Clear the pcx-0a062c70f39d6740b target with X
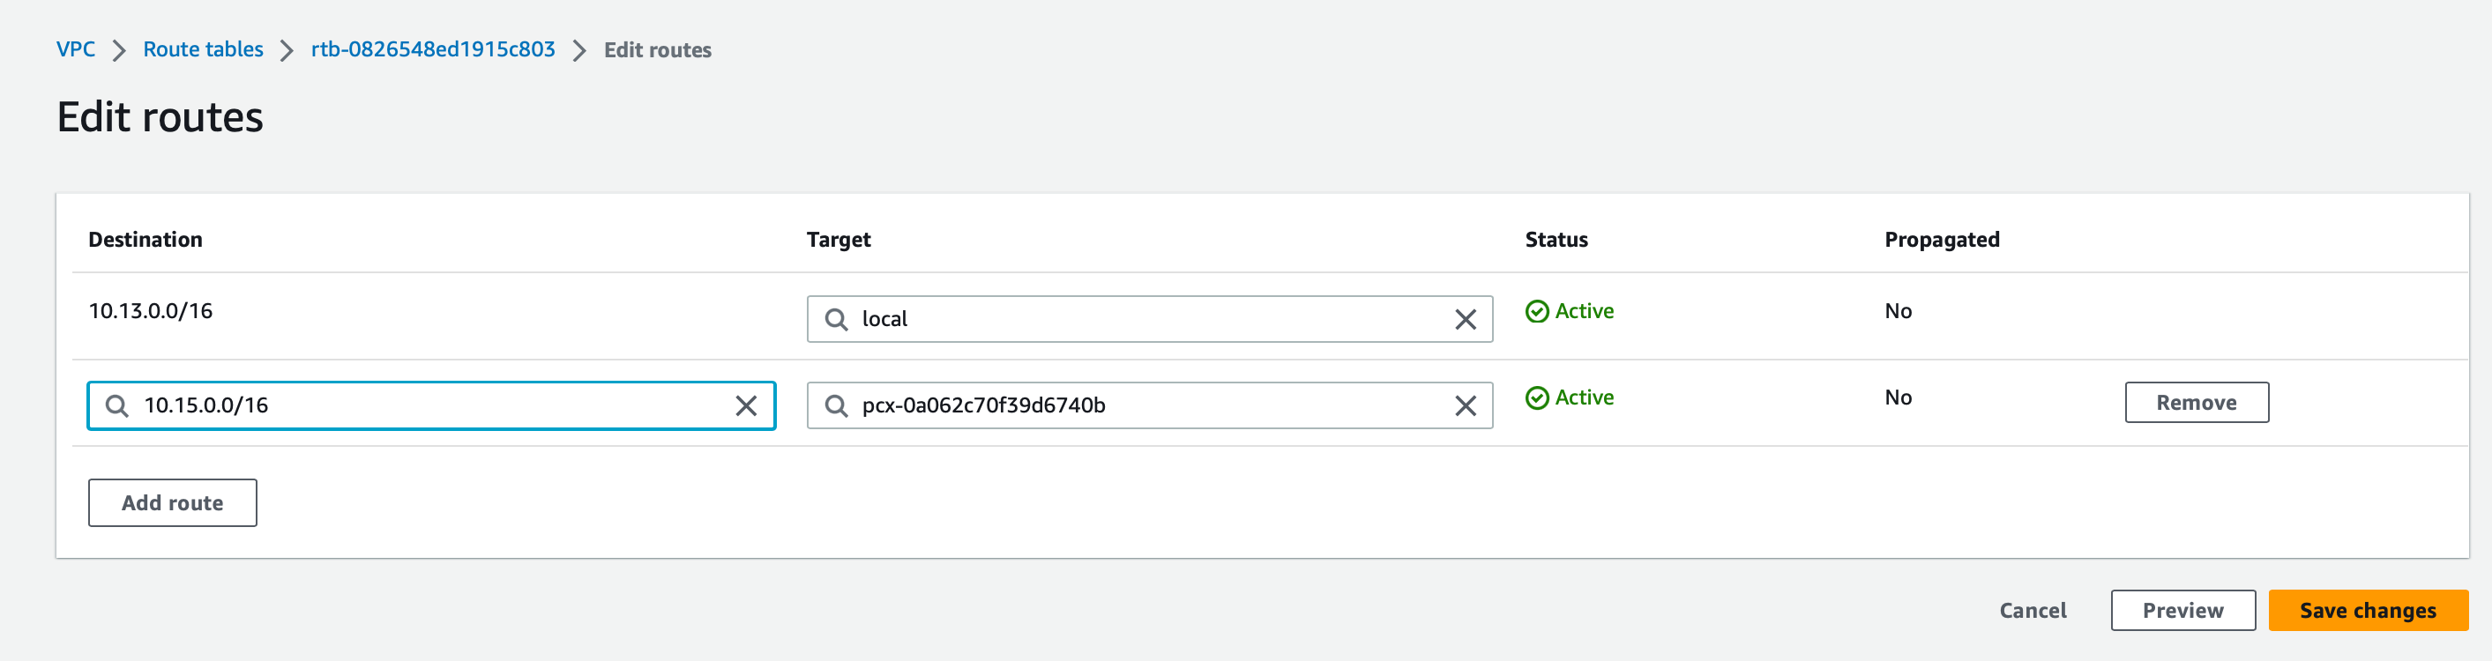2492x661 pixels. tap(1465, 406)
